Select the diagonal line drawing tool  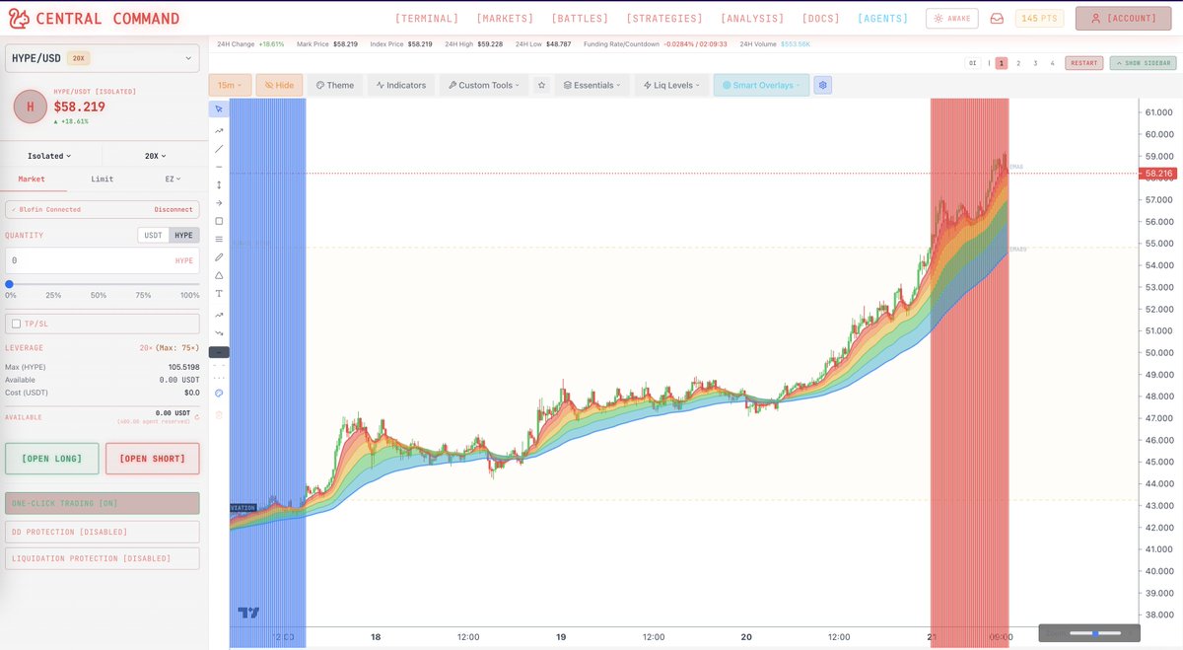(219, 149)
